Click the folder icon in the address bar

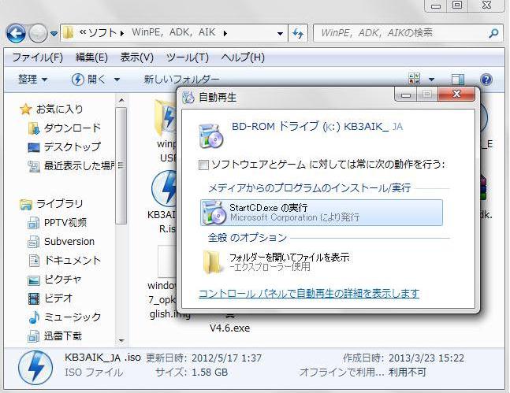(x=69, y=33)
